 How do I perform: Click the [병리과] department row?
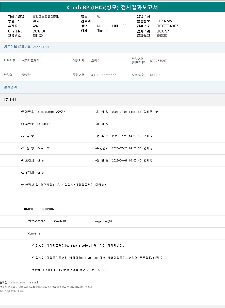pyautogui.click(x=10, y=99)
